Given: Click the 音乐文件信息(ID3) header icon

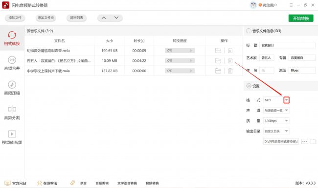Looking at the screenshot, I should 249,31.
